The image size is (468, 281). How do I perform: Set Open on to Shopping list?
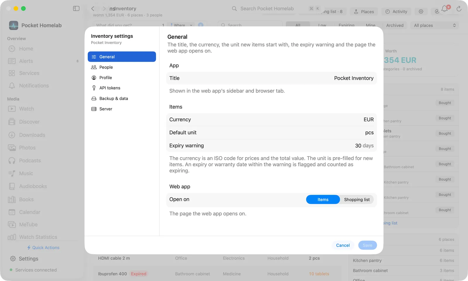357,200
